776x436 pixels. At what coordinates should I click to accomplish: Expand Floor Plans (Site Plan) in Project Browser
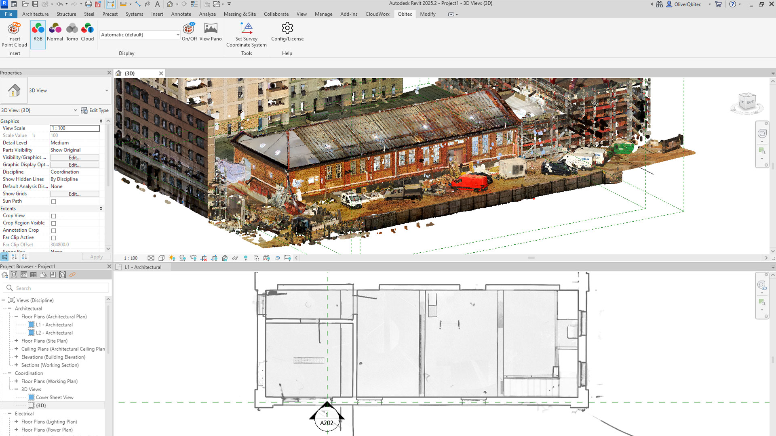(15, 341)
